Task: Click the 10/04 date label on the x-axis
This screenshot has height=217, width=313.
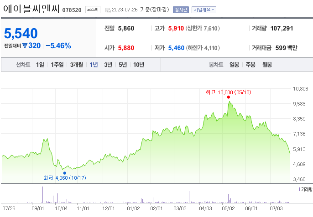Action: click(x=61, y=208)
